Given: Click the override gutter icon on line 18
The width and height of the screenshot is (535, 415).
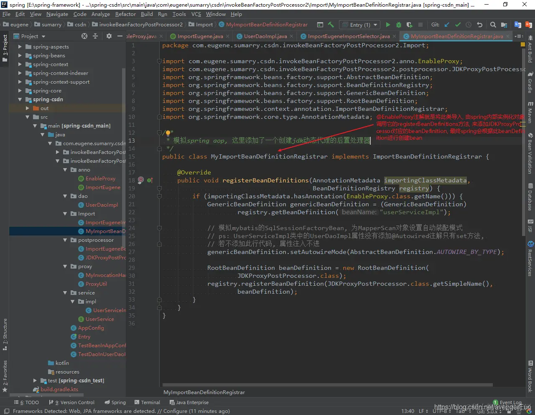Looking at the screenshot, I should tap(150, 180).
